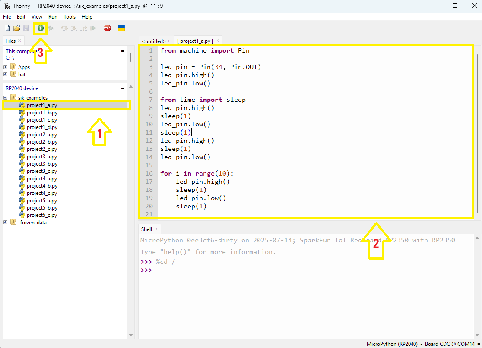This screenshot has height=348, width=482.
Task: Click the MicroPython (RP2040) interpreter selector
Action: click(x=392, y=344)
